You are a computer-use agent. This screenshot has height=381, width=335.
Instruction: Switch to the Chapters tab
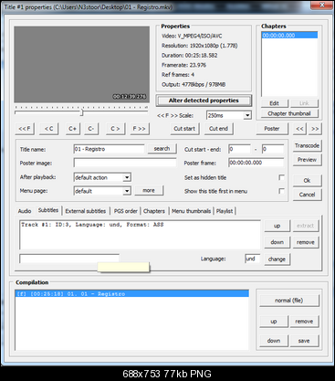click(x=154, y=211)
